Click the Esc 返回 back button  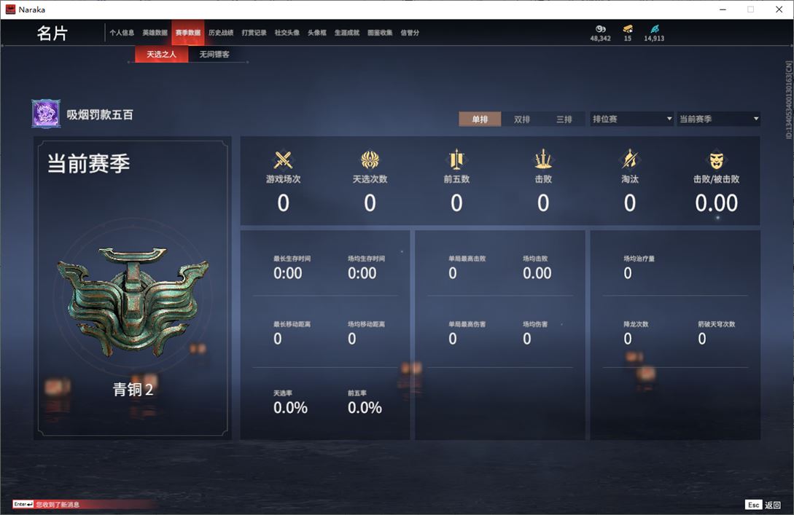click(x=763, y=504)
